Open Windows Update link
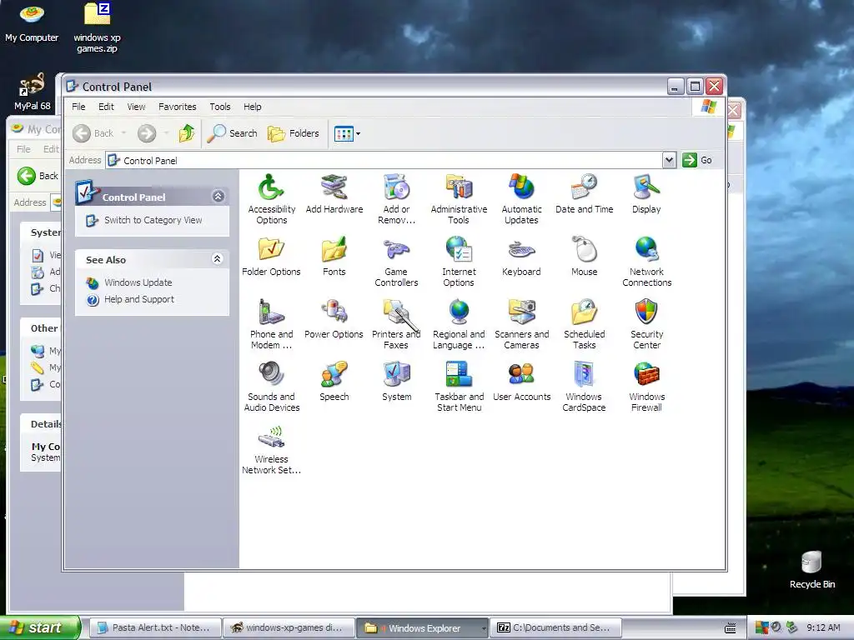 [138, 282]
